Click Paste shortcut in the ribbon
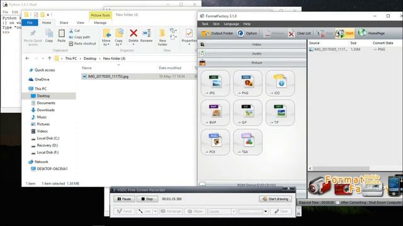Viewport: 403px width, 226px height. 82,44
